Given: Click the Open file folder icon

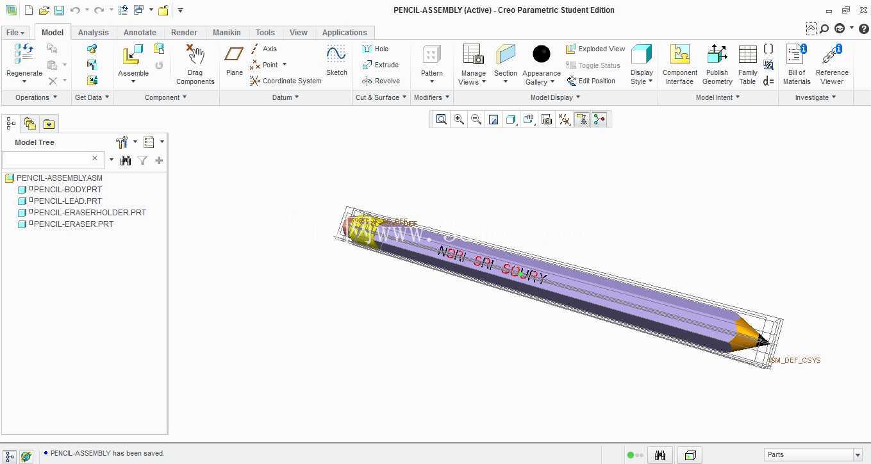Looking at the screenshot, I should [44, 10].
